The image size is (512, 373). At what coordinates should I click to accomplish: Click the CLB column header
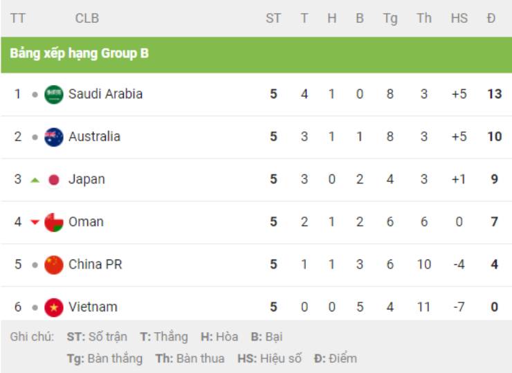pos(87,18)
